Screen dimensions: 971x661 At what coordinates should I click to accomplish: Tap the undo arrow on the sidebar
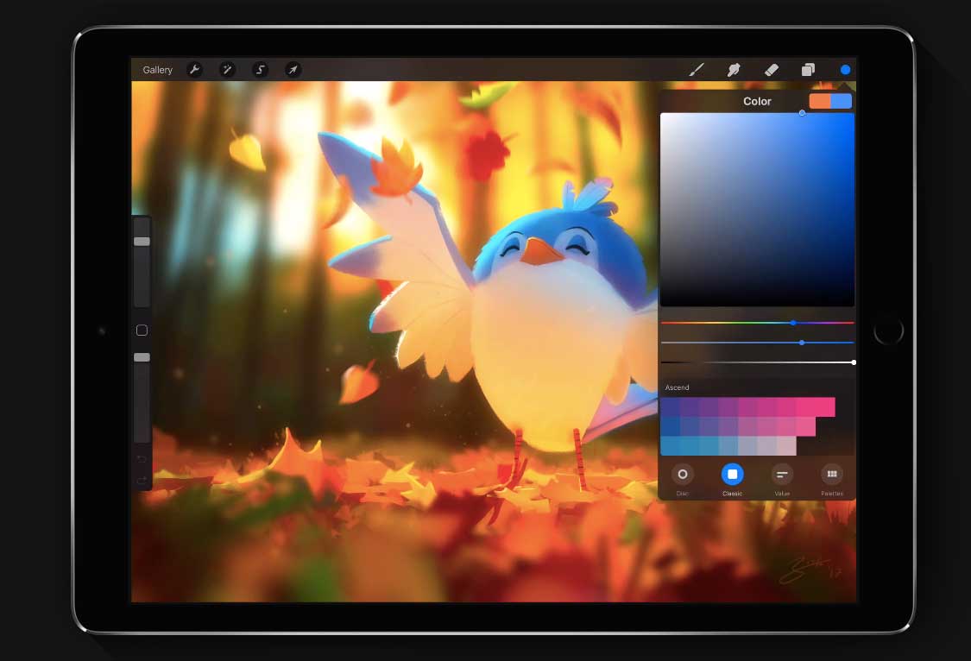(141, 457)
